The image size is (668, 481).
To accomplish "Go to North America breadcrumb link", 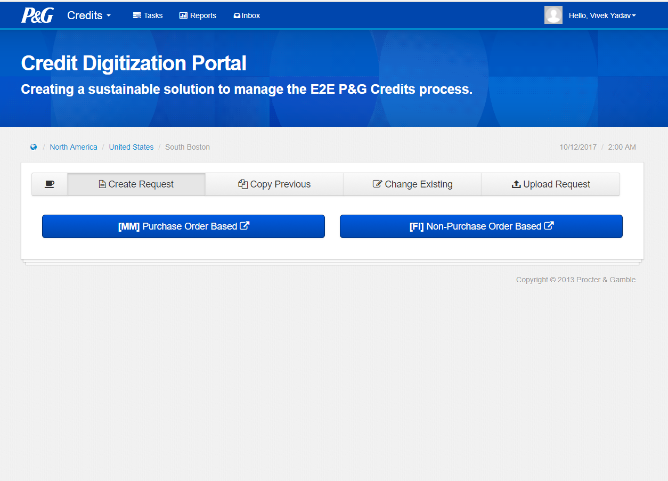I will coord(74,147).
